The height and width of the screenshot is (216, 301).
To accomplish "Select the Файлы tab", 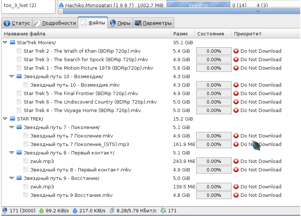I will (x=93, y=22).
